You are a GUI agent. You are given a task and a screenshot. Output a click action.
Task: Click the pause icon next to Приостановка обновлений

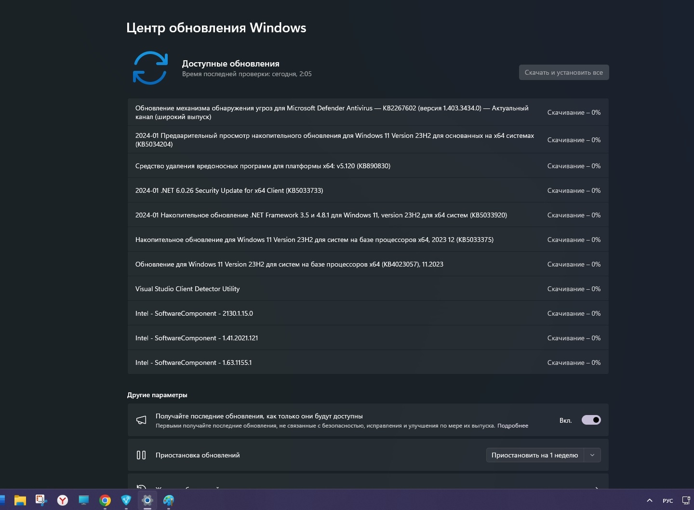pos(141,455)
